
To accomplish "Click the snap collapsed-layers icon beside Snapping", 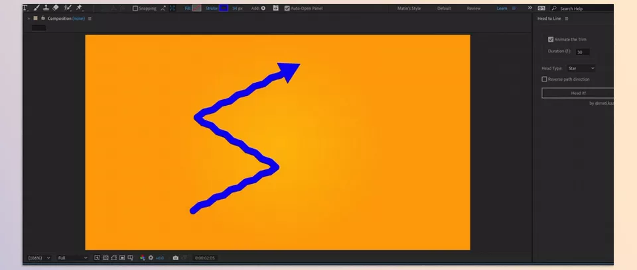I will (163, 8).
